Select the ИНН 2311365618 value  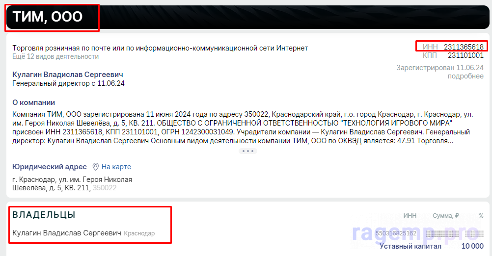click(x=464, y=47)
